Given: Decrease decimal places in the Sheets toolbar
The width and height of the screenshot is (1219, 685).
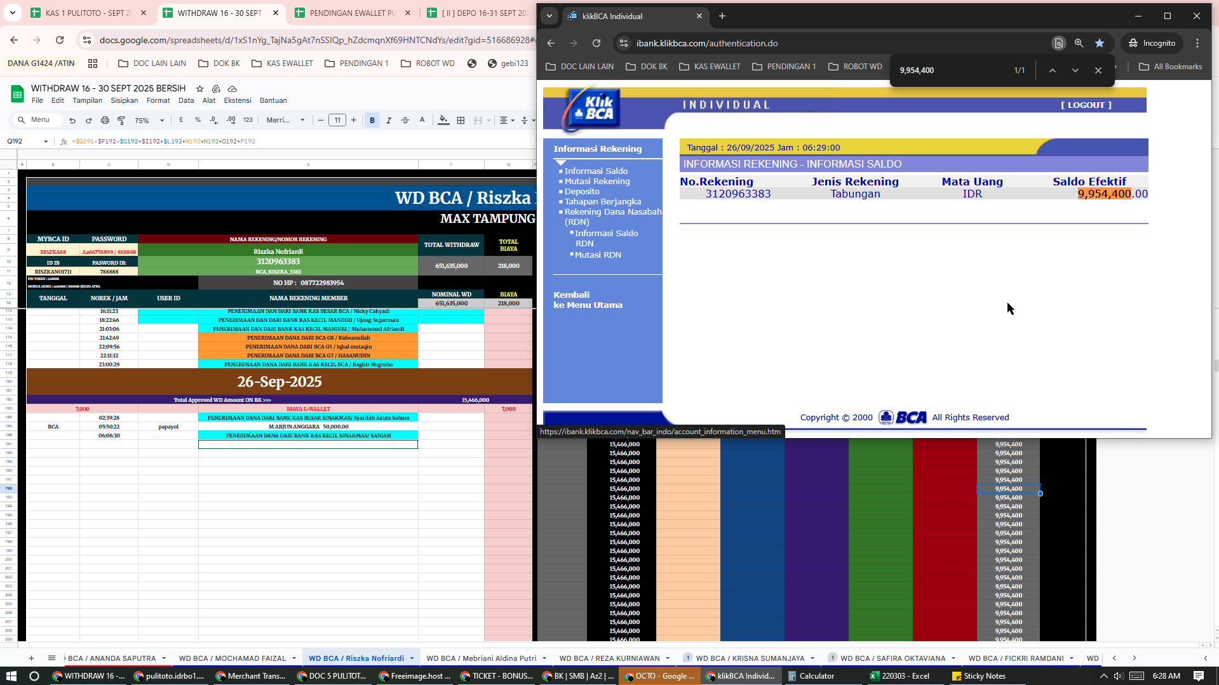Looking at the screenshot, I should [214, 120].
